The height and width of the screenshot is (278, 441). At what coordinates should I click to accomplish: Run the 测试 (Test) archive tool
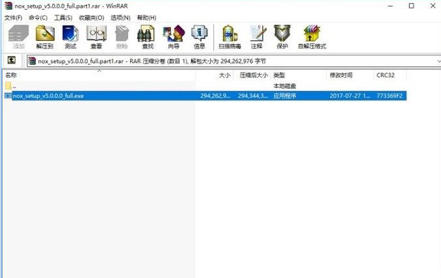[70, 37]
